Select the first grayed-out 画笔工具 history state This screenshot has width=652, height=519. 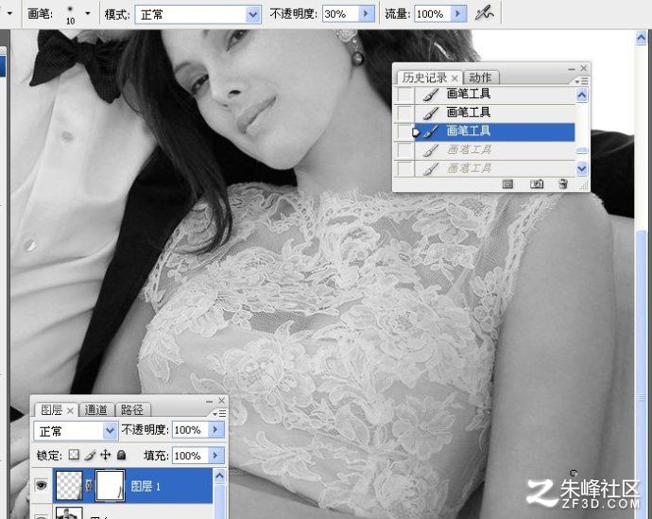pyautogui.click(x=495, y=150)
